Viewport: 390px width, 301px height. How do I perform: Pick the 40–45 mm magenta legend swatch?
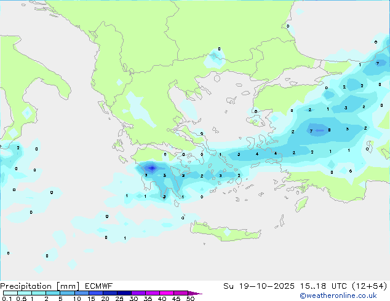point(167,293)
